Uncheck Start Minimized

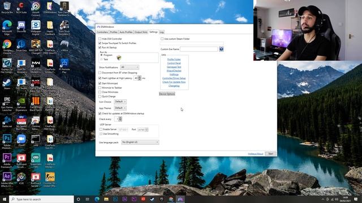(100, 83)
